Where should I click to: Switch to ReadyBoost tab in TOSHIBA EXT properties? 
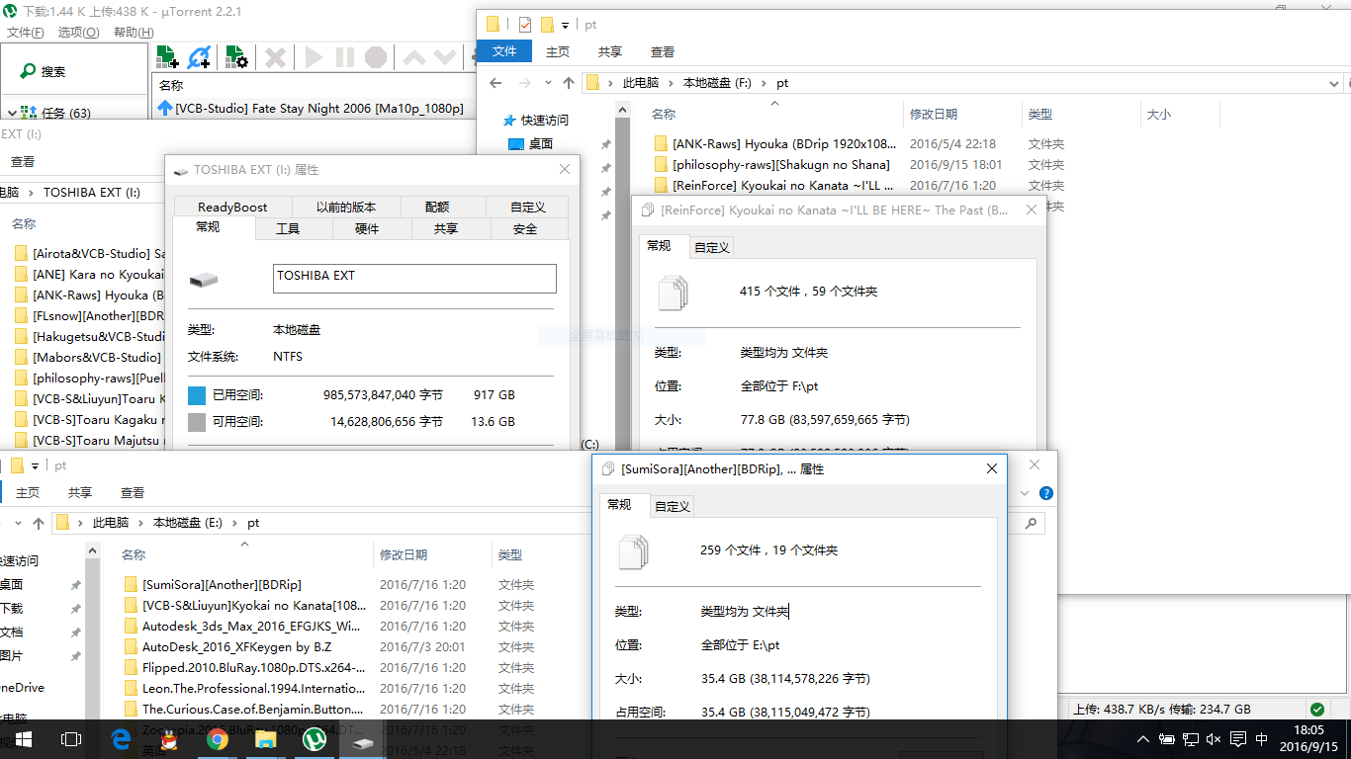pyautogui.click(x=232, y=207)
